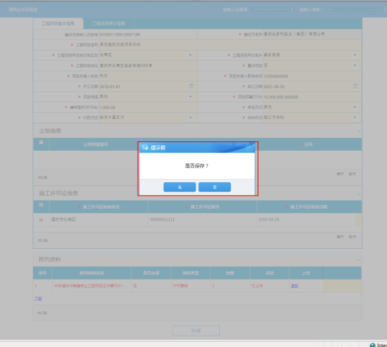Viewport: 387px width, 347px height.
Task: Open the 重点项目 dropdown arrow
Action: tap(355, 65)
